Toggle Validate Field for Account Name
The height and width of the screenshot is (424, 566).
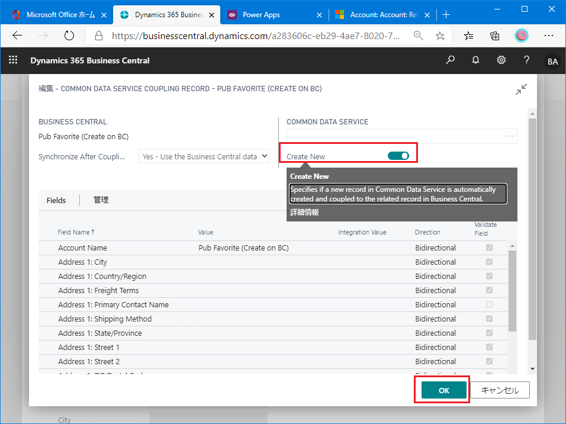489,248
